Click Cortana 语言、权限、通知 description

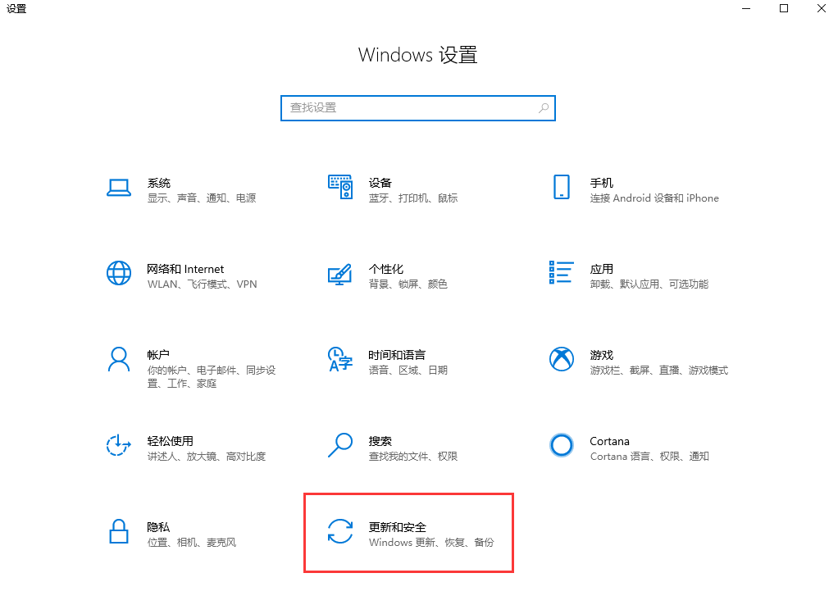pos(649,457)
